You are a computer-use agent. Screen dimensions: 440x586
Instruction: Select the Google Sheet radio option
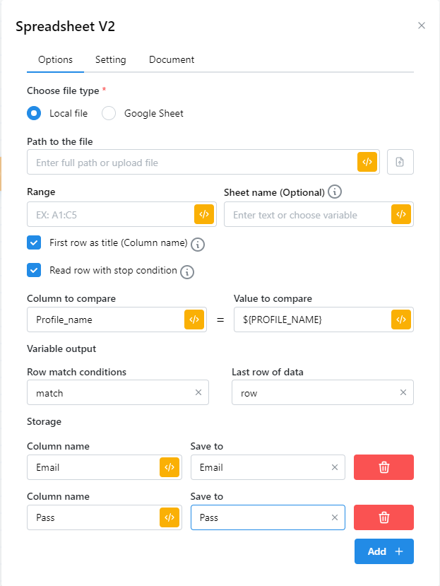[109, 113]
